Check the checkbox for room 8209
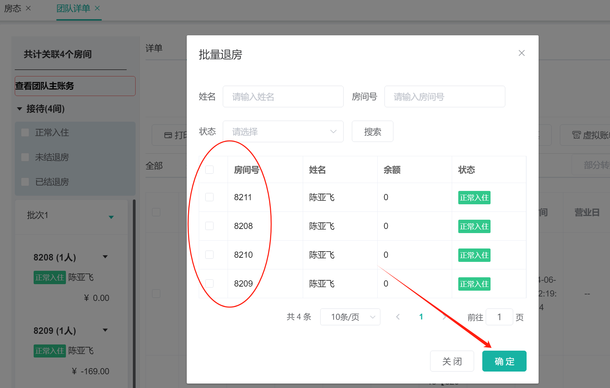Image resolution: width=610 pixels, height=388 pixels. click(x=209, y=283)
